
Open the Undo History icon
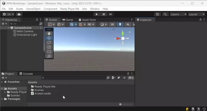(x=158, y=14)
